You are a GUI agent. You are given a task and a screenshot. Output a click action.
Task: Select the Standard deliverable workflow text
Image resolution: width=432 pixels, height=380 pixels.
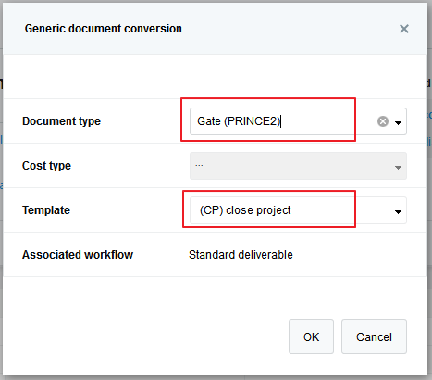(x=241, y=255)
